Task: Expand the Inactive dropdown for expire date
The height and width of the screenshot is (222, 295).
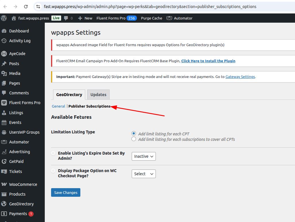Action: pos(143,156)
